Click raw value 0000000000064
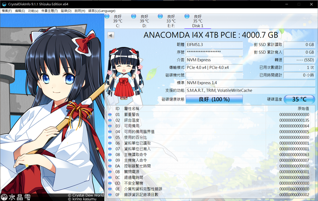This screenshot has width=318, height=201. [x=294, y=126]
